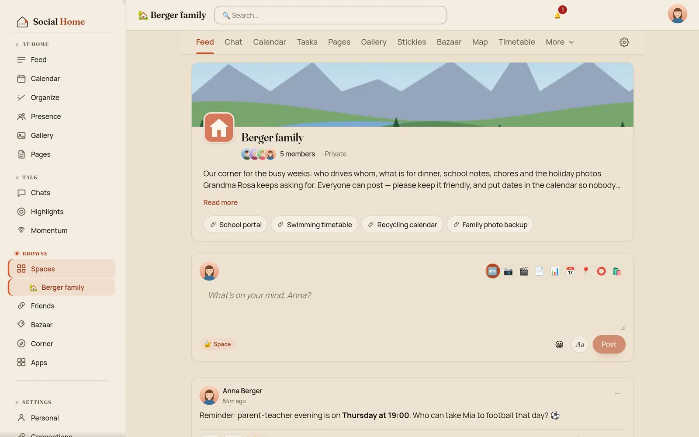This screenshot has height=437, width=699.
Task: Click the Post button
Action: coord(609,344)
